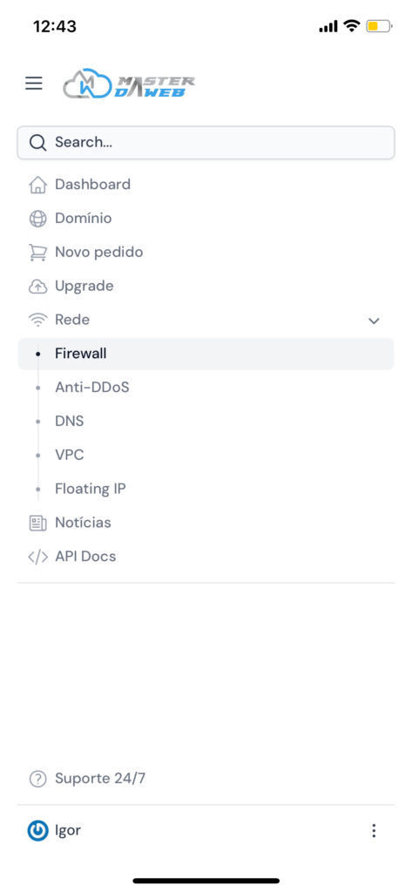The image size is (412, 892).
Task: Tap the Master da Web logo
Action: (x=129, y=84)
